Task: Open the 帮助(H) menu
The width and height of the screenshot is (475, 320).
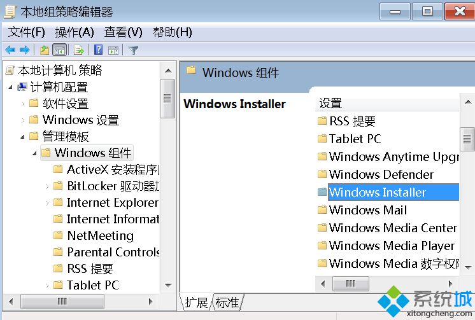Action: click(173, 32)
